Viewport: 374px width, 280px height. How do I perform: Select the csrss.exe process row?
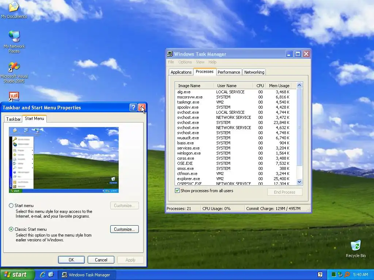point(236,158)
